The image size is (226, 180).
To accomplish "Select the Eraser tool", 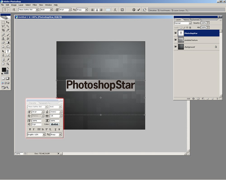I will pyautogui.click(x=3, y=43).
